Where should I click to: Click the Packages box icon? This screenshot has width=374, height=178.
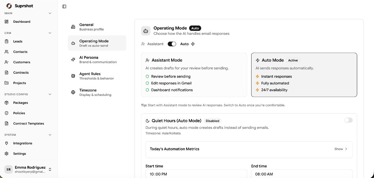click(x=7, y=103)
